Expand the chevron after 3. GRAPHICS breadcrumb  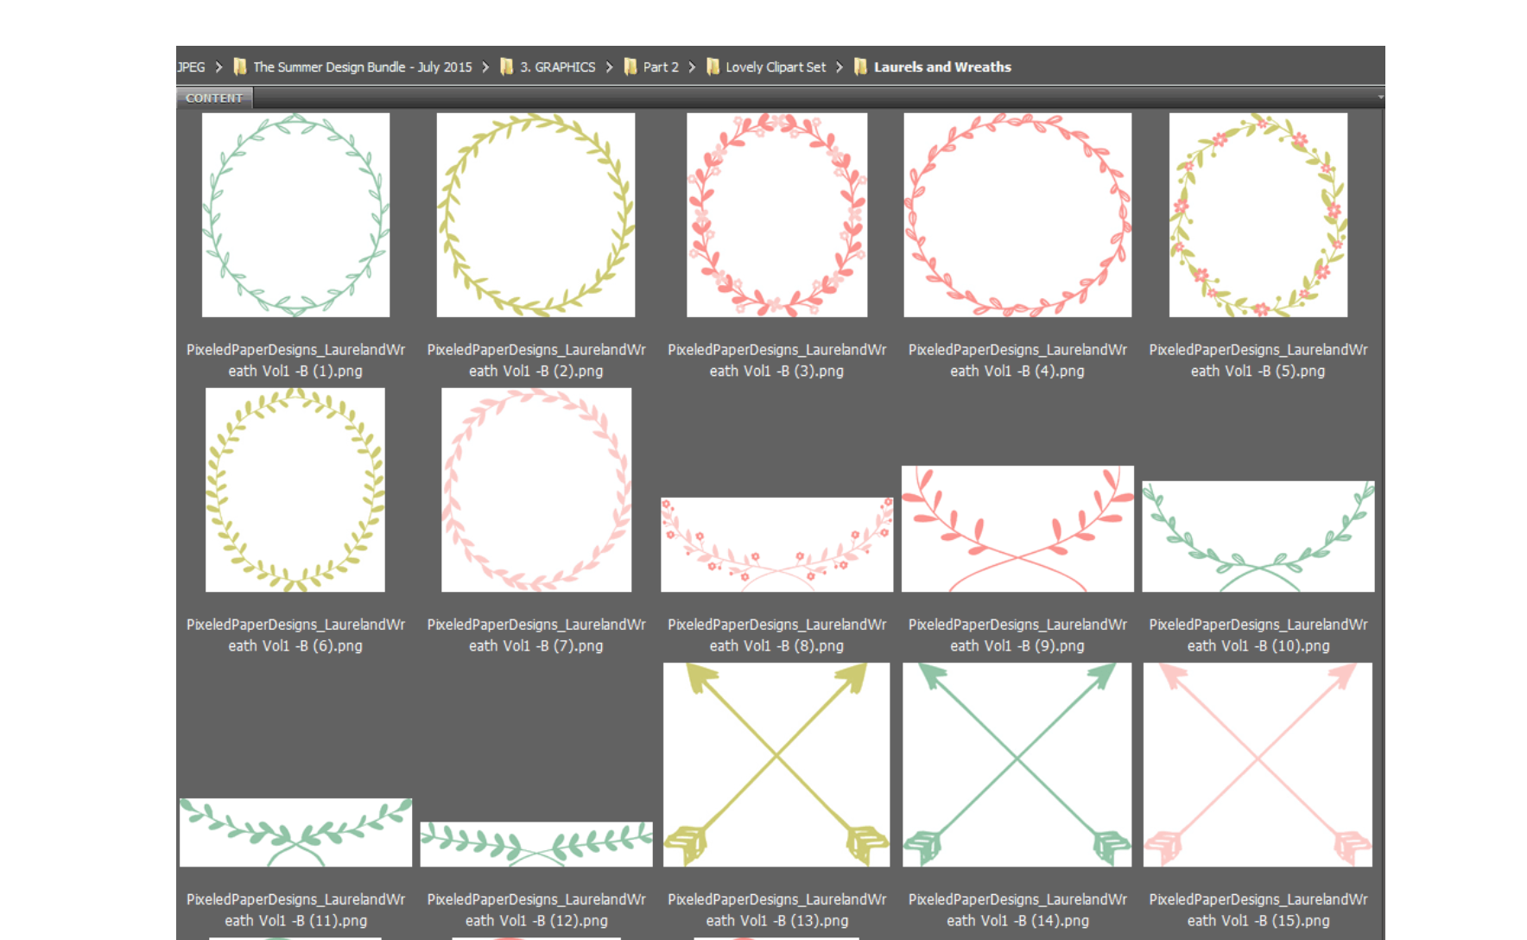coord(609,67)
